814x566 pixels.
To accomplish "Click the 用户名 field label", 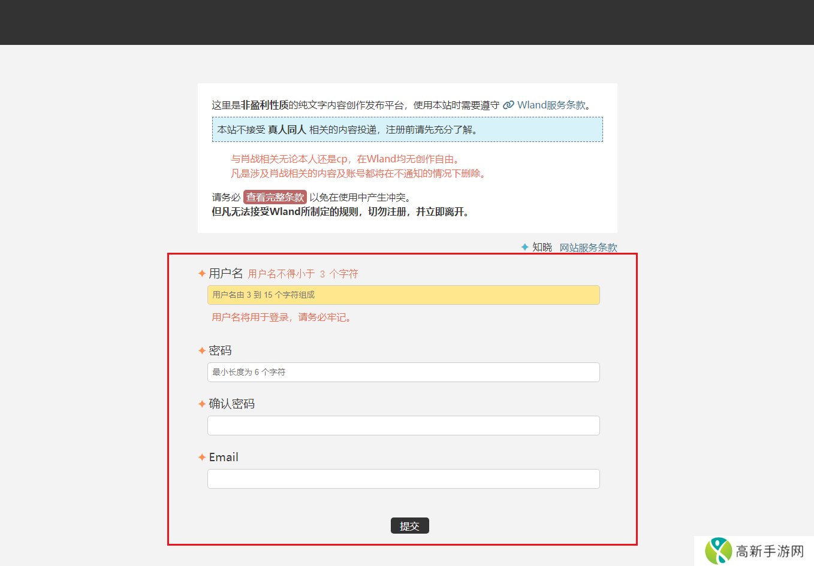I will (x=225, y=274).
